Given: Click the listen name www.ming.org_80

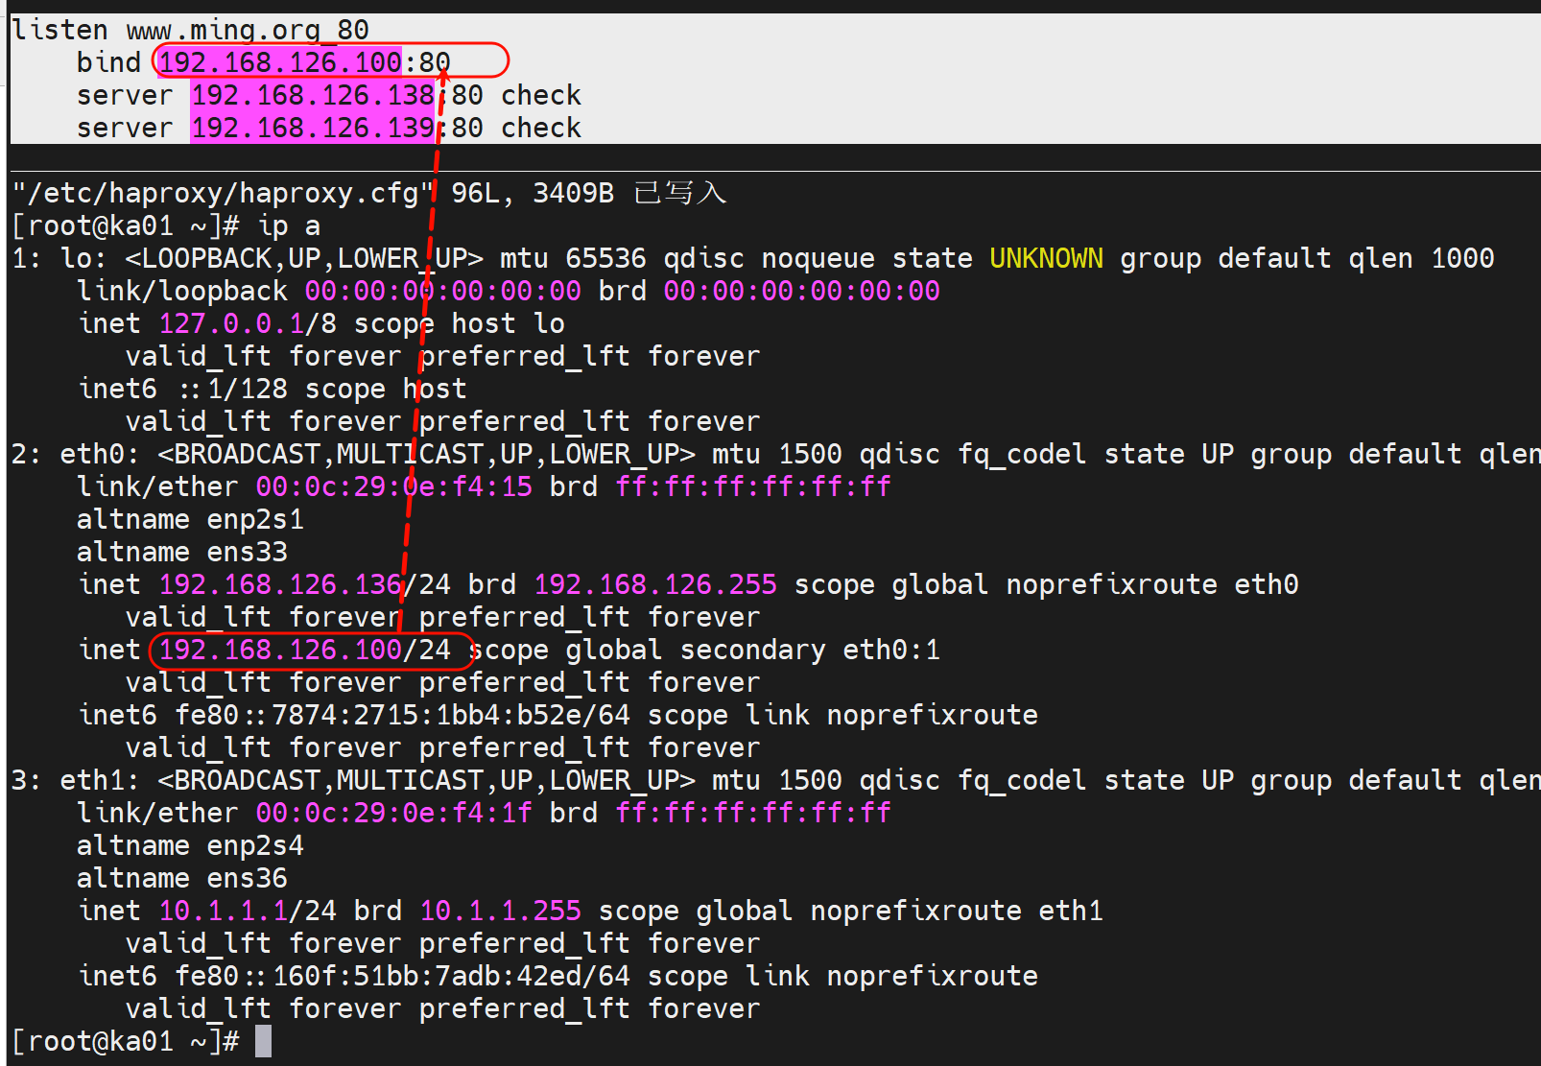Looking at the screenshot, I should 247,30.
